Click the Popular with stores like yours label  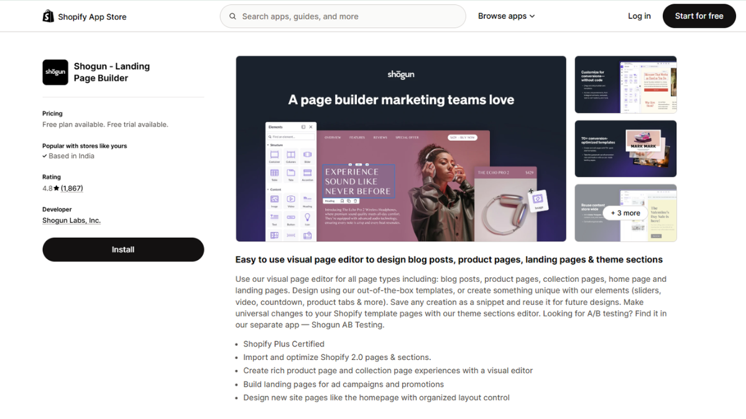click(85, 146)
